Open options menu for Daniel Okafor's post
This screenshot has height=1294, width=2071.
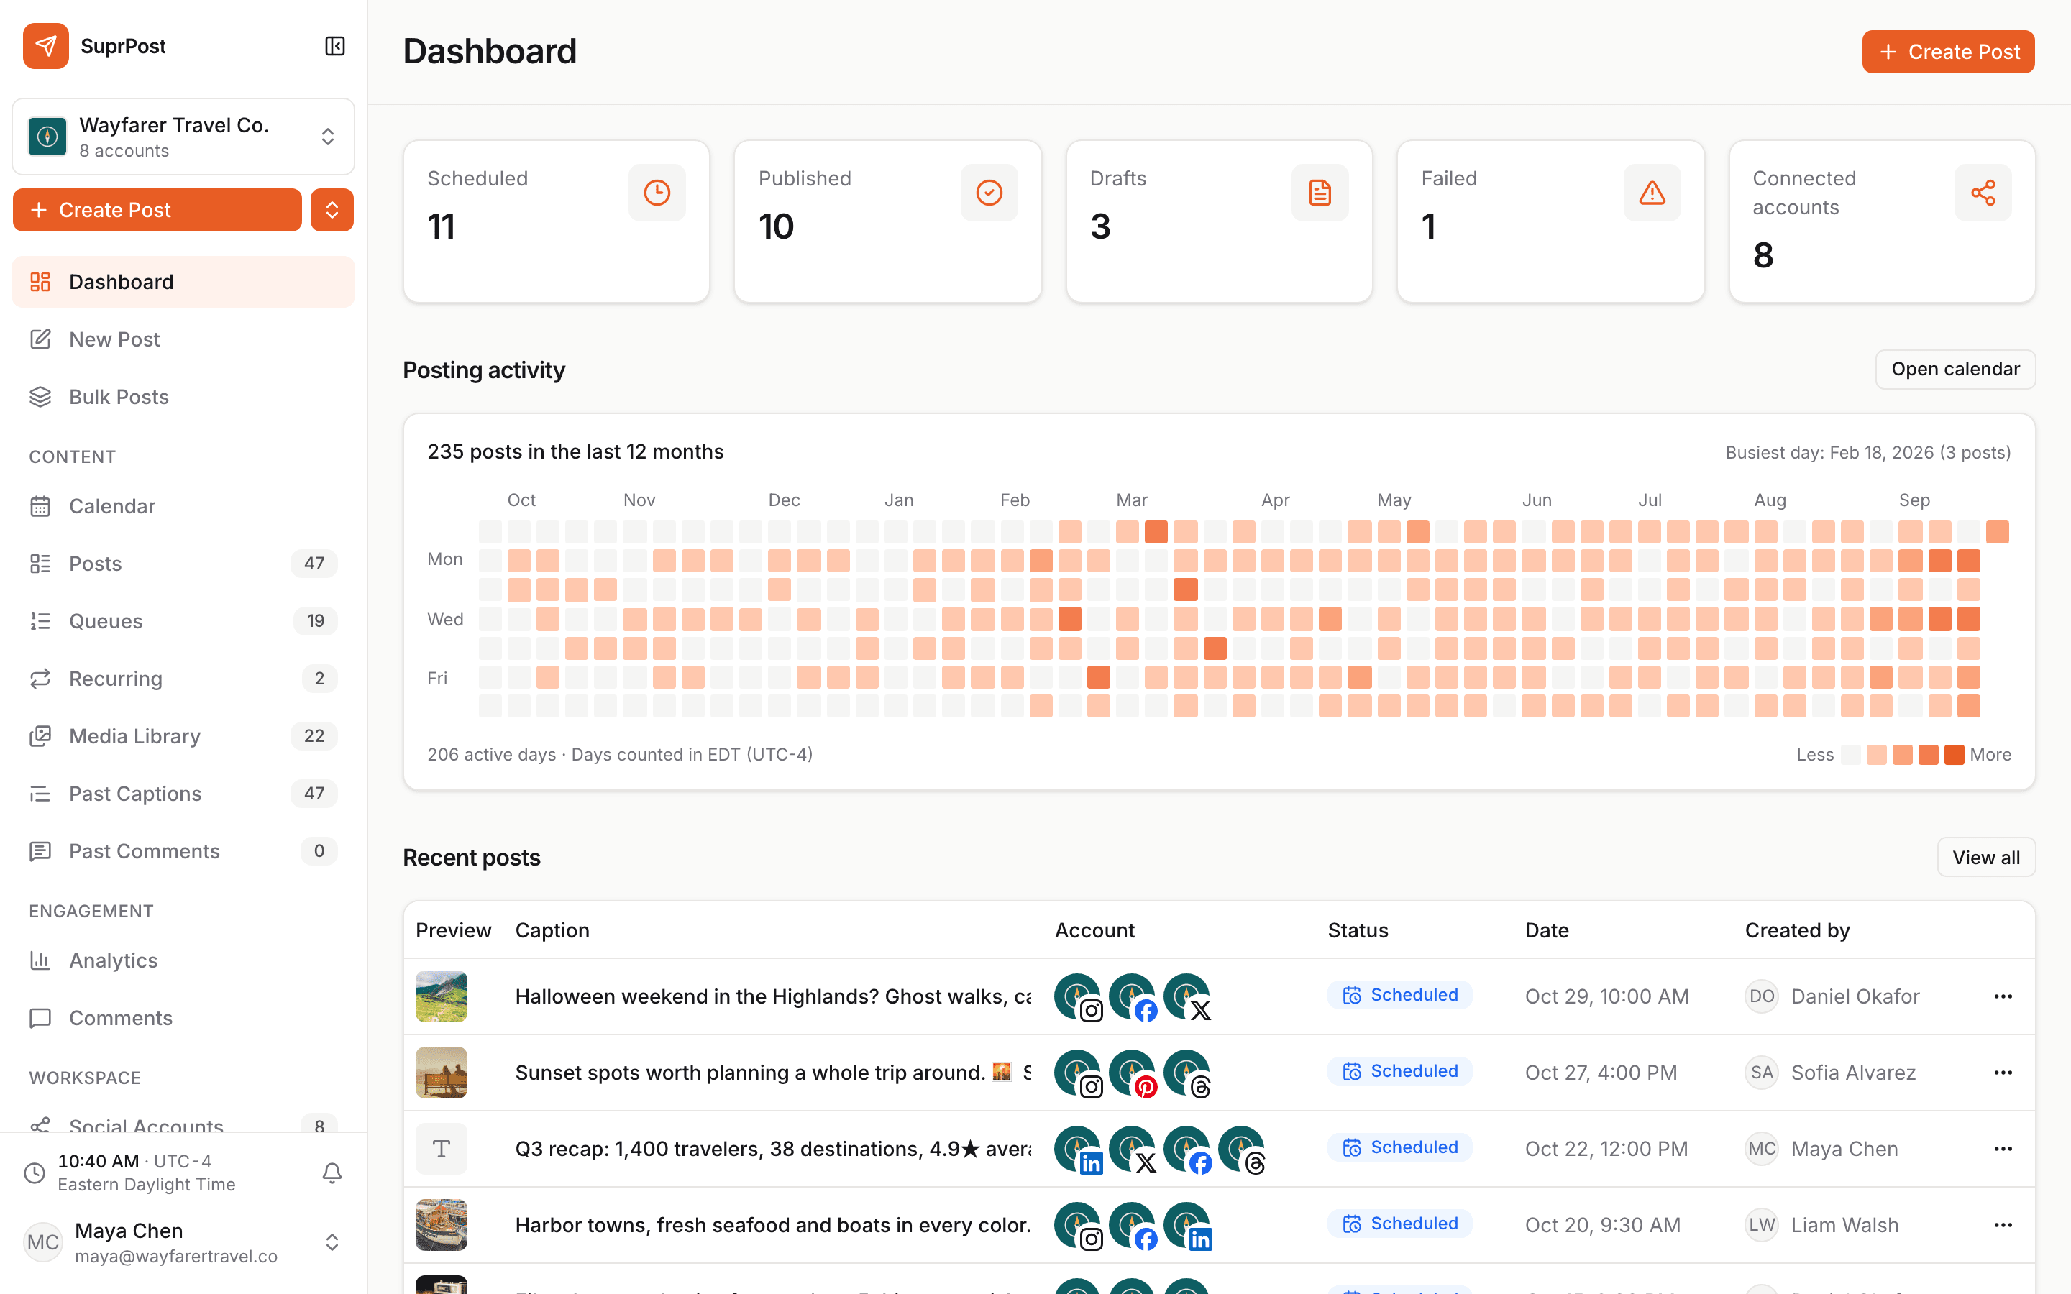click(2003, 996)
